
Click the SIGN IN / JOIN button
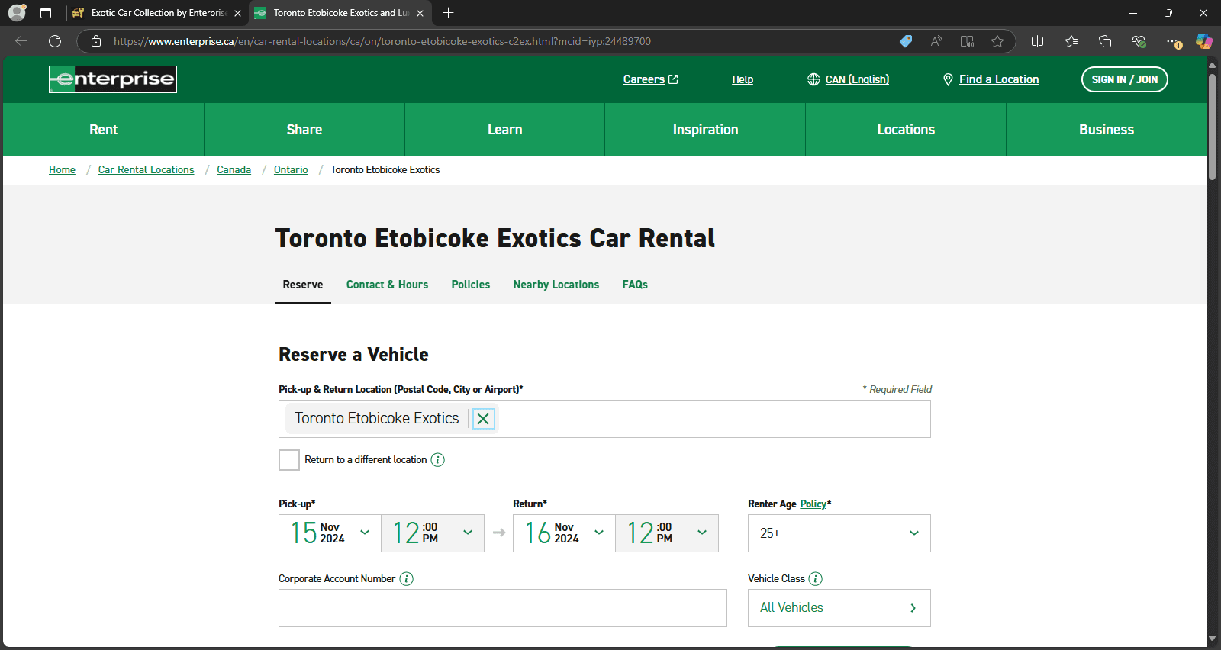click(1125, 79)
